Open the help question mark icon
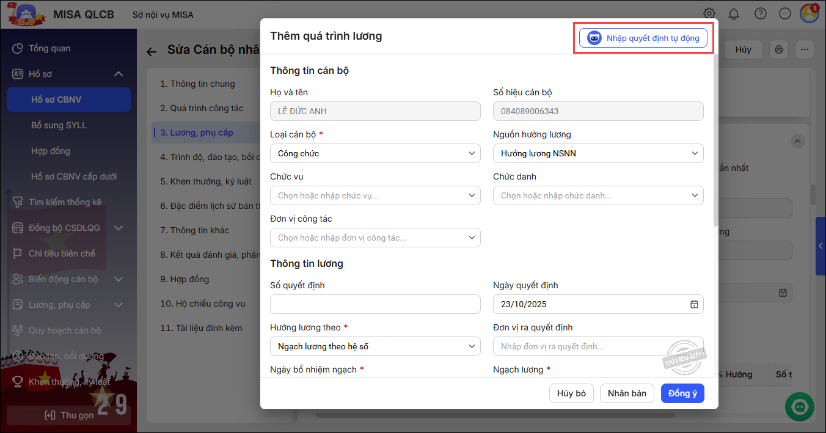 tap(760, 13)
